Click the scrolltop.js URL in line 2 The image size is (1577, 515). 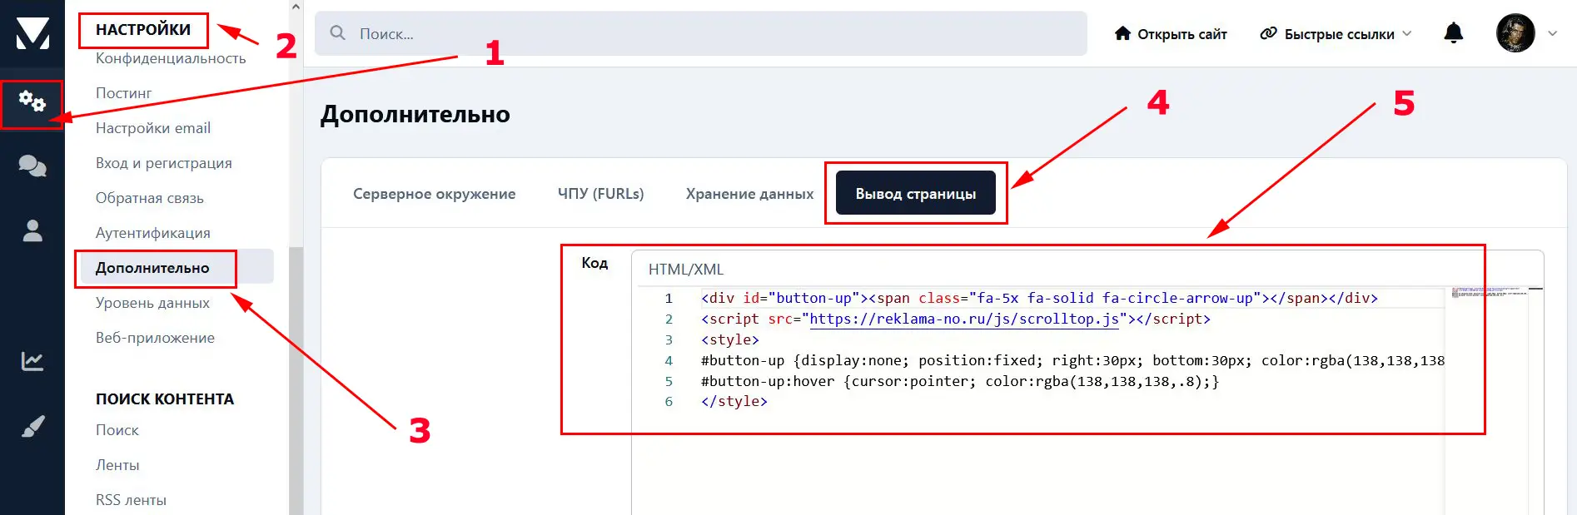[x=964, y=319]
